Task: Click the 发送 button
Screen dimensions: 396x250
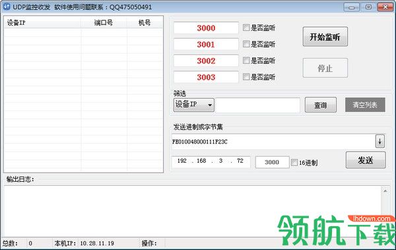Action: tap(366, 160)
